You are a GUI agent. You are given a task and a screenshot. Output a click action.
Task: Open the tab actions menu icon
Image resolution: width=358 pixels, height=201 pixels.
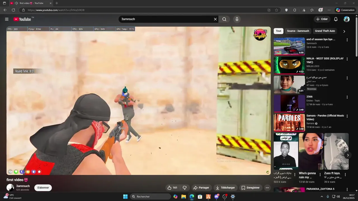4,3
